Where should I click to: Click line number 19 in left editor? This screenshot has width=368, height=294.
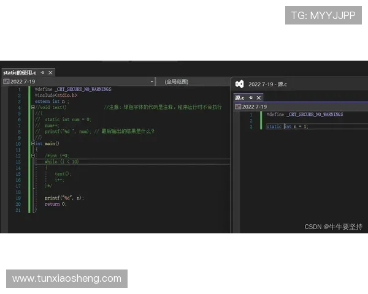[x=18, y=198]
